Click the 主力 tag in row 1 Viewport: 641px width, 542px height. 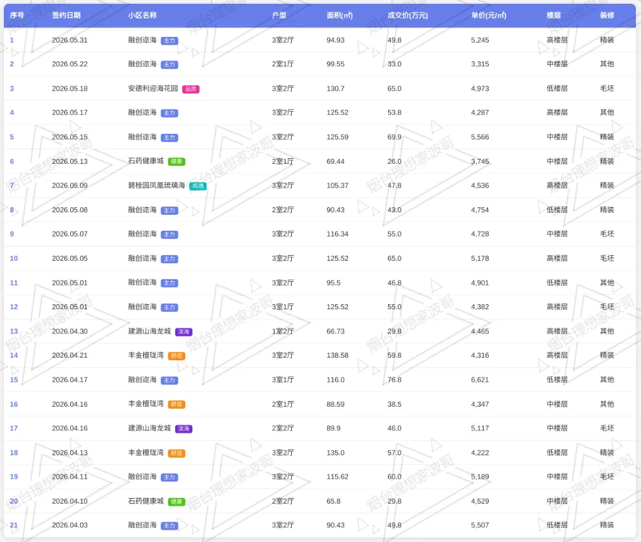pos(169,41)
